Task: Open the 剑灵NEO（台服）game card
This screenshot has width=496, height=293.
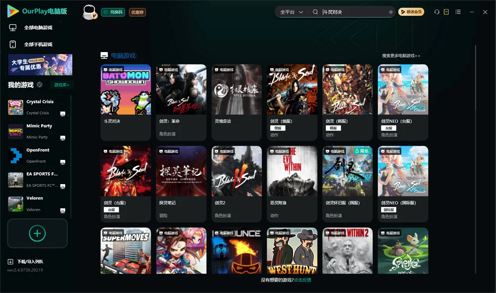Action: tap(403, 102)
